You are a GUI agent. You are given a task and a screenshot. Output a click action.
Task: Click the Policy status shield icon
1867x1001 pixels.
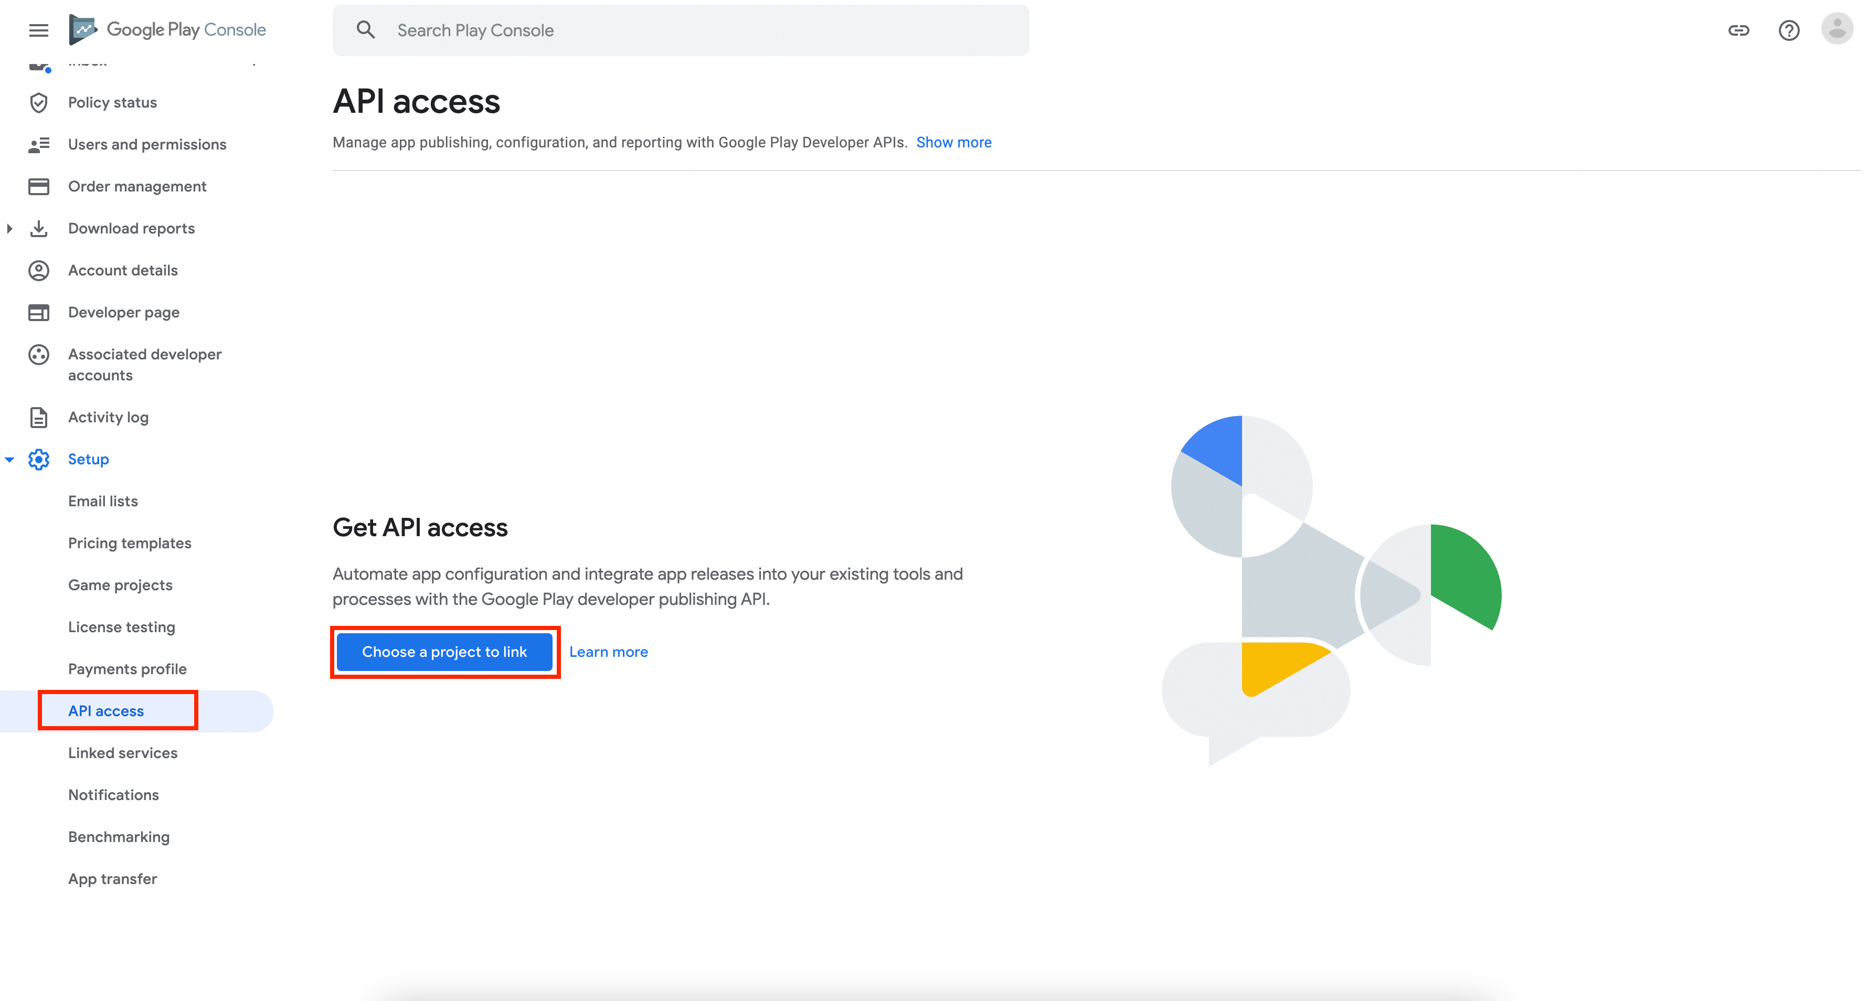coord(38,103)
